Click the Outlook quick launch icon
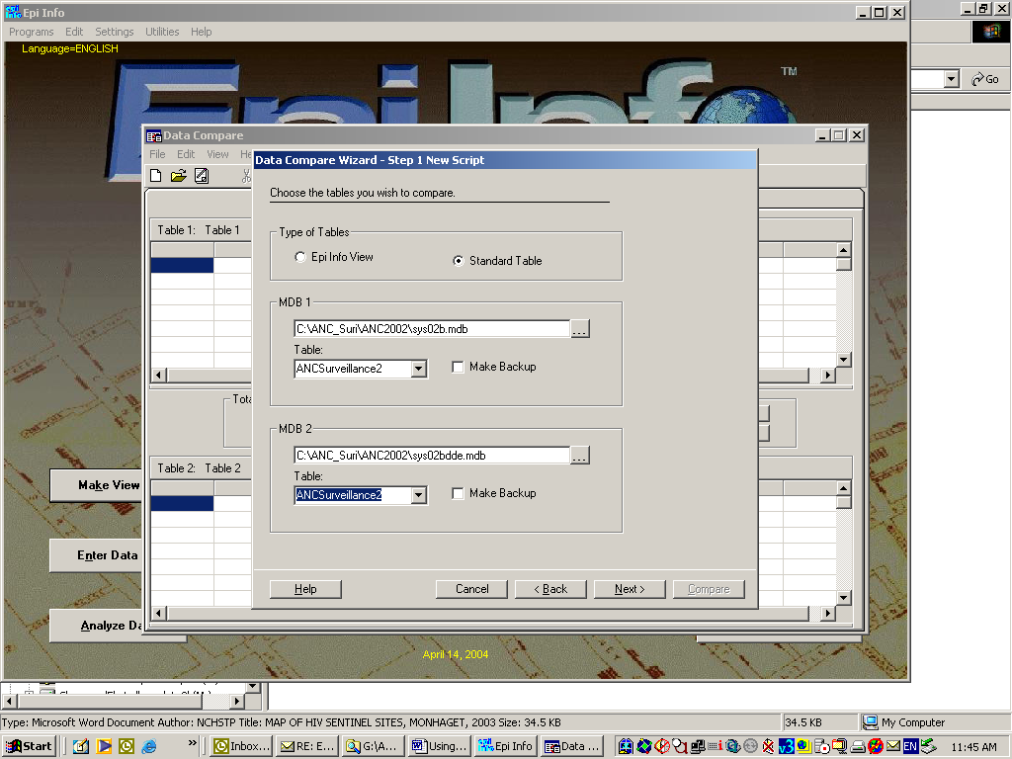This screenshot has width=1012, height=759. (x=126, y=746)
